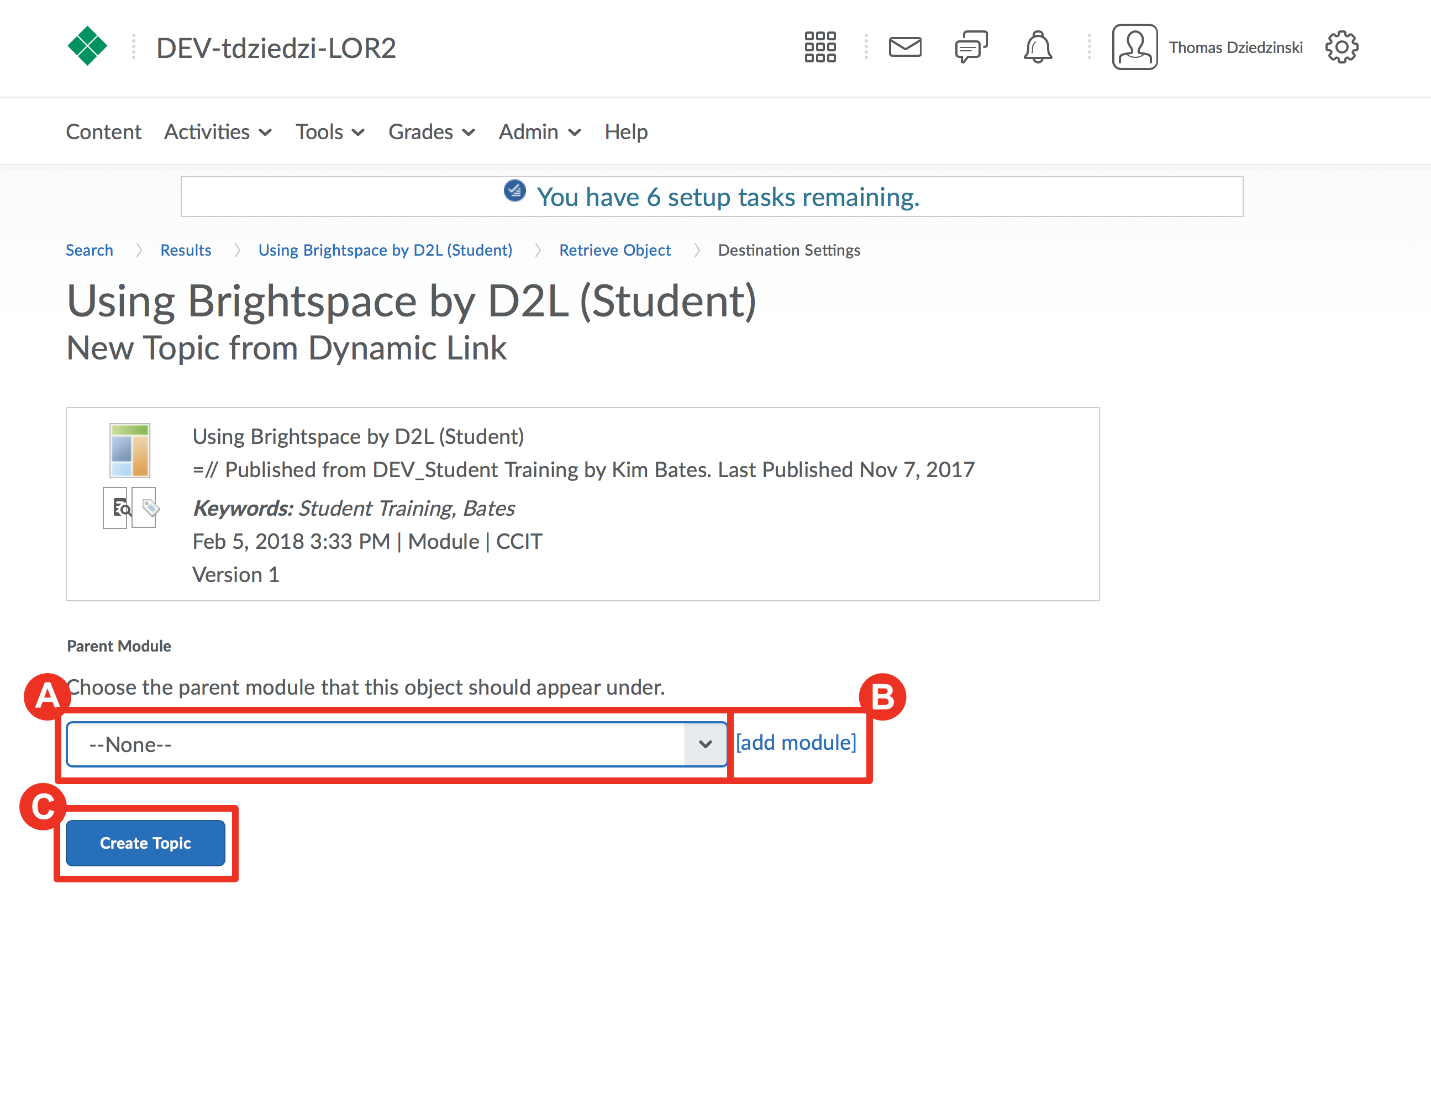Click the metadata tag icon

(x=145, y=507)
